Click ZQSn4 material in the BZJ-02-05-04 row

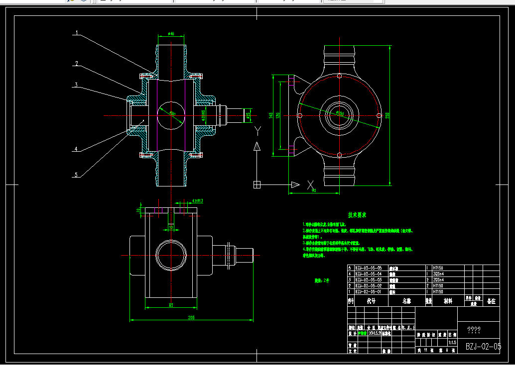click(x=438, y=274)
